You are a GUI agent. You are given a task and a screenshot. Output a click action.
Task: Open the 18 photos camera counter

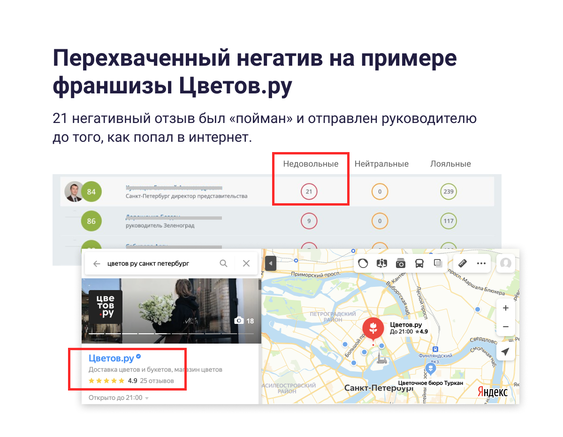244,321
